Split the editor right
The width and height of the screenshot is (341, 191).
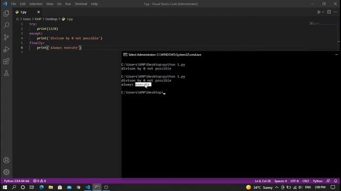point(329,12)
